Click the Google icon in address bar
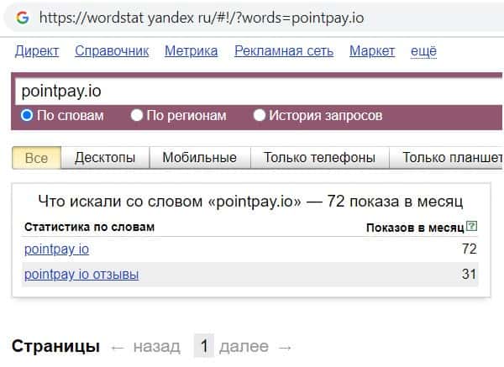 23,18
